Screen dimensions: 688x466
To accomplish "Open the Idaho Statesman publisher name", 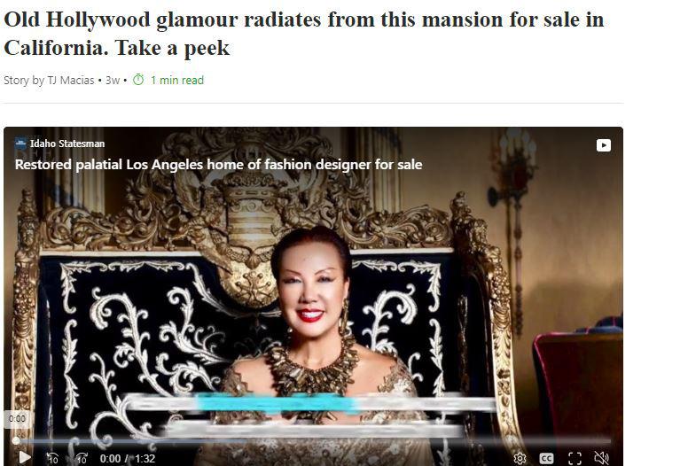I will point(67,144).
